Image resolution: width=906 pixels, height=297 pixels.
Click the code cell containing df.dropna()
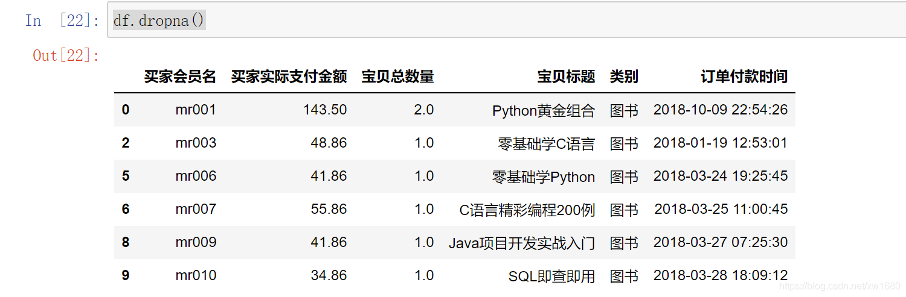[506, 20]
